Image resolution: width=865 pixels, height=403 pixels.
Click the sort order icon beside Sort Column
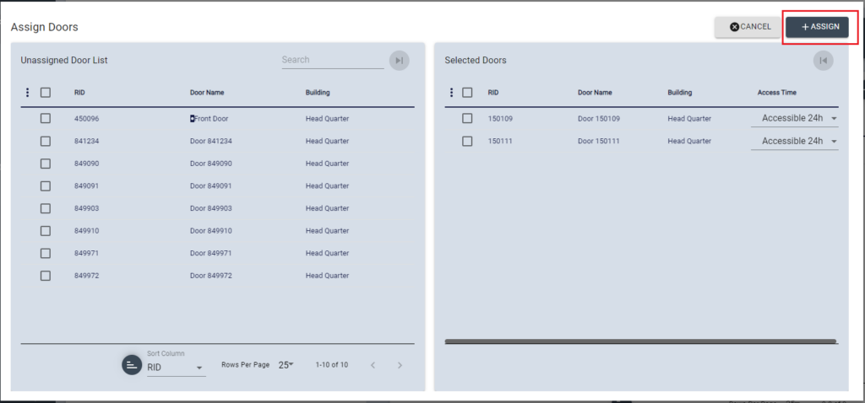(x=132, y=364)
